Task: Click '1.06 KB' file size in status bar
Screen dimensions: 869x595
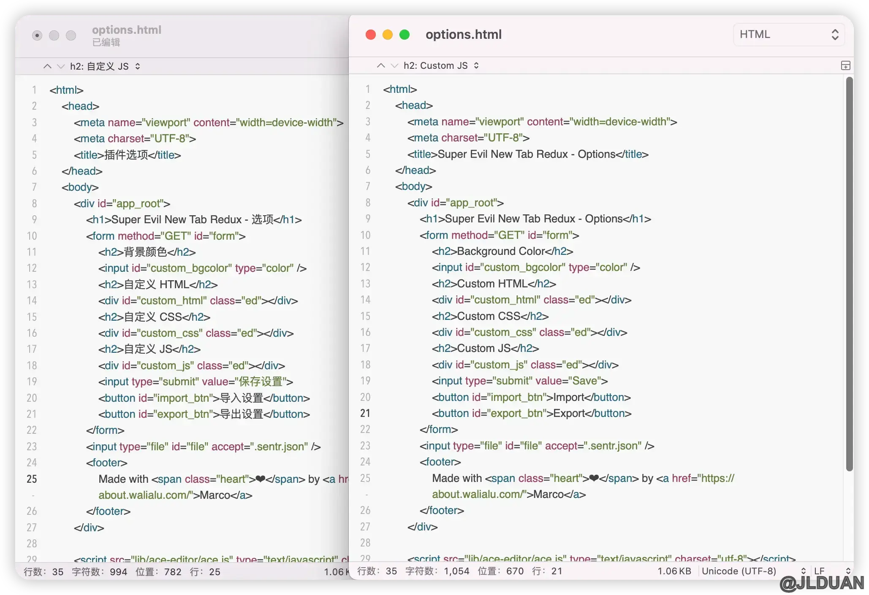Action: pyautogui.click(x=674, y=571)
